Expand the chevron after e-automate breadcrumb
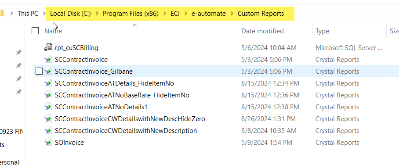Viewport: 399px width, 165px height. [x=232, y=14]
